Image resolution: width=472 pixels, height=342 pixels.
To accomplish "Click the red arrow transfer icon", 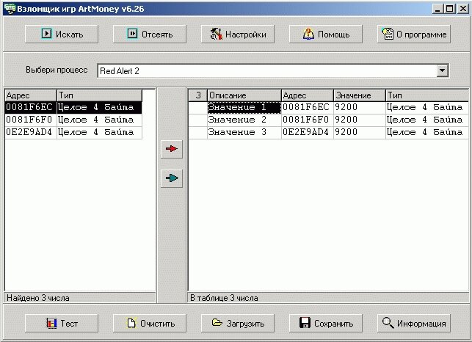I will pyautogui.click(x=172, y=149).
